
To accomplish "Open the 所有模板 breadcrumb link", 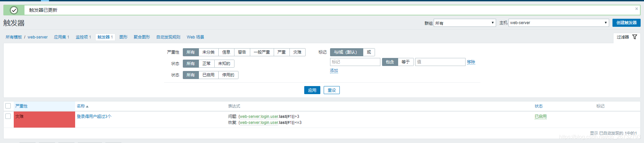I will (x=14, y=37).
